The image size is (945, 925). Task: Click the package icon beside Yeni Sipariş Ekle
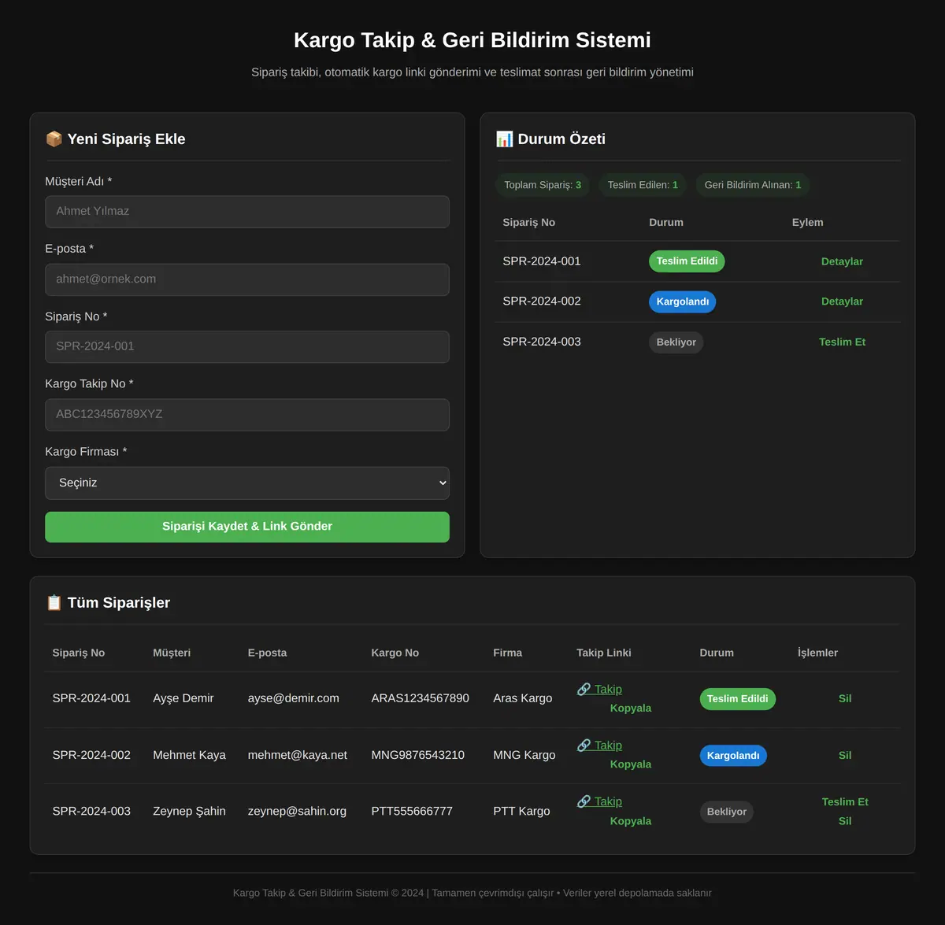(x=54, y=139)
